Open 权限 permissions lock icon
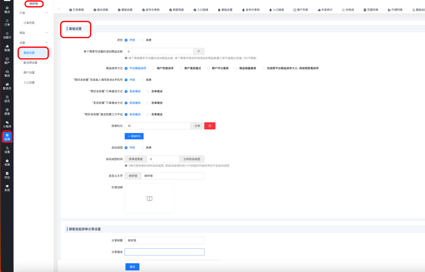 (7, 162)
